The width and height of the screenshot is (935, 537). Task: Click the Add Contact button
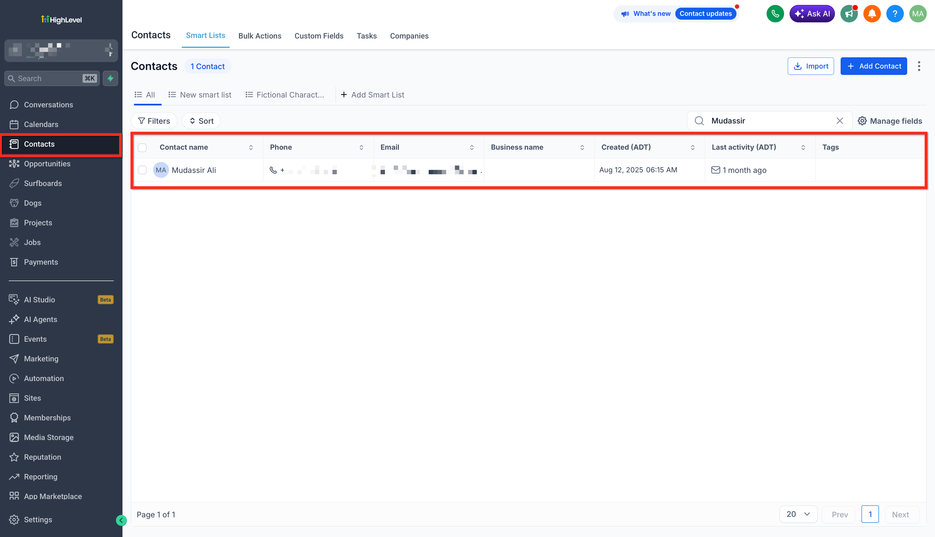(873, 66)
